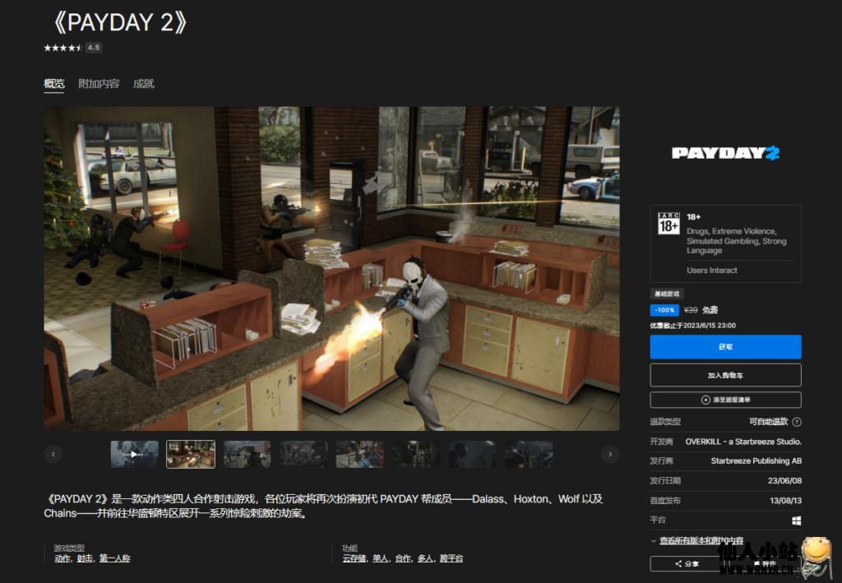The image size is (842, 583).
Task: Click the 18+ age rating badge
Action: [669, 223]
